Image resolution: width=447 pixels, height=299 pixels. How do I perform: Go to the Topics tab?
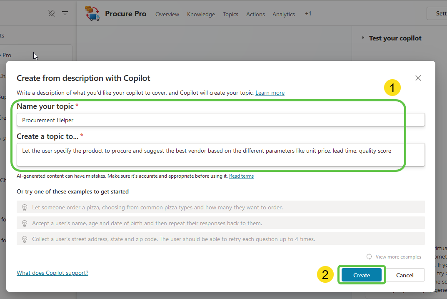(x=230, y=14)
